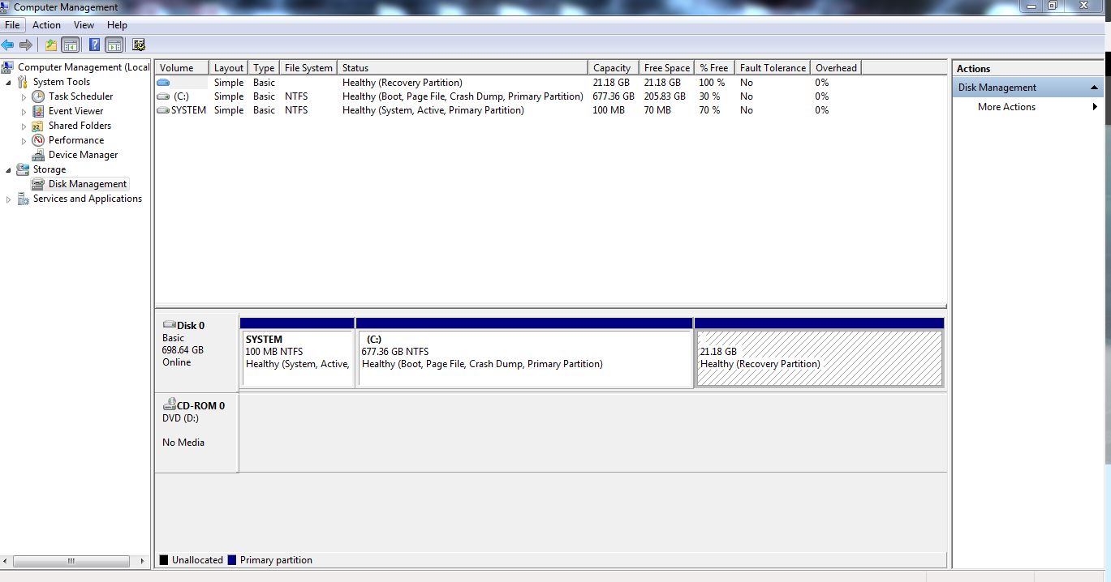Click the console tree scrollbar left arrow
The image size is (1111, 582).
(6, 561)
